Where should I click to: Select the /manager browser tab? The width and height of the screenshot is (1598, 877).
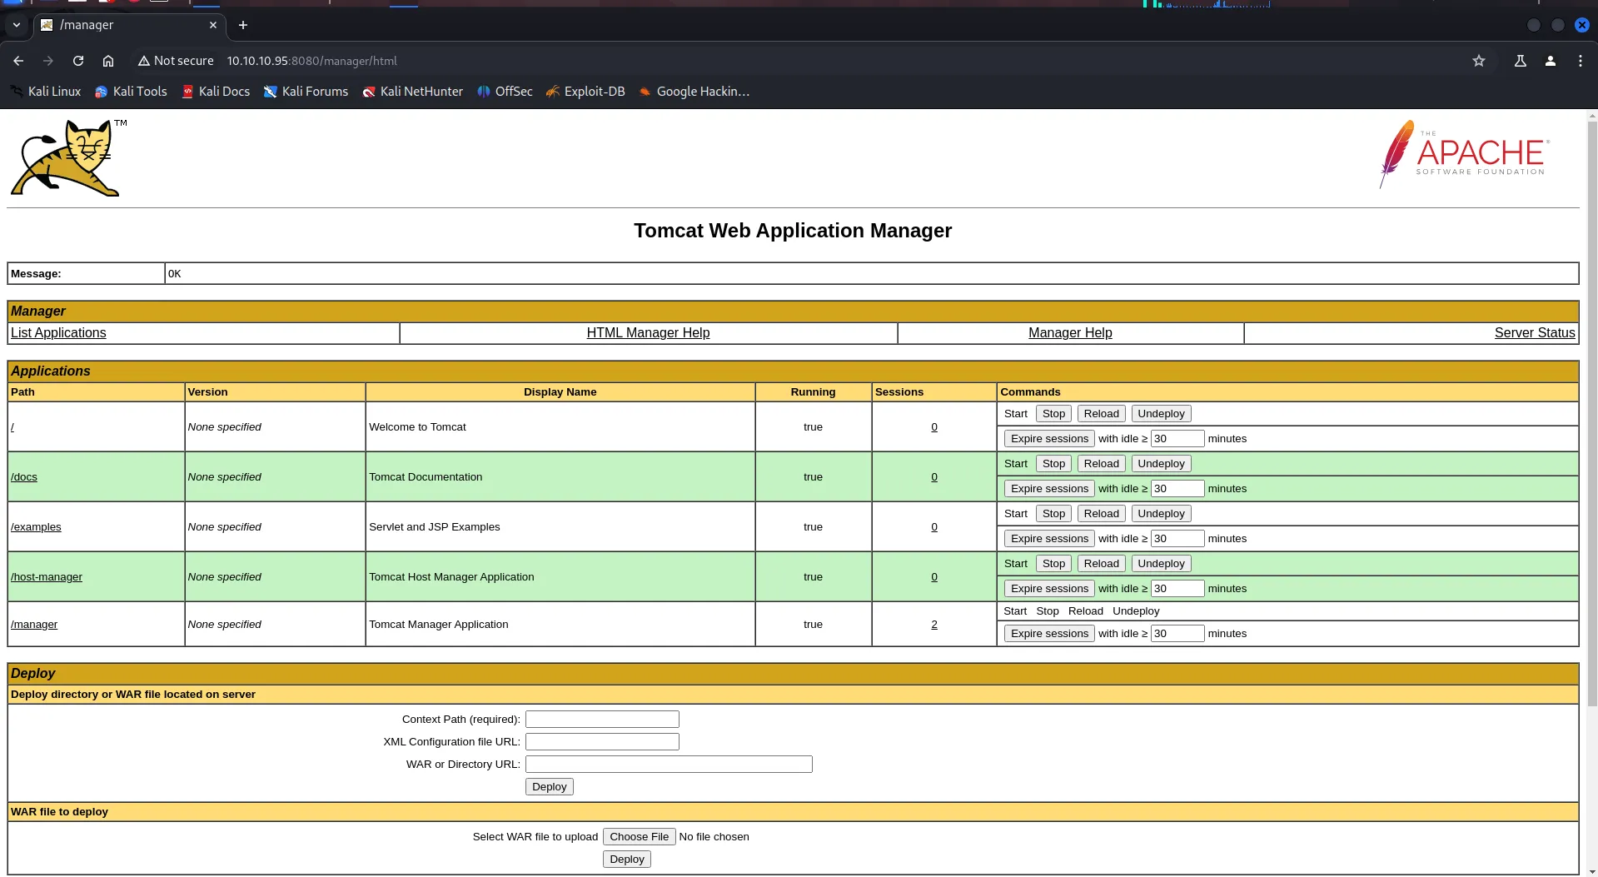pyautogui.click(x=129, y=25)
